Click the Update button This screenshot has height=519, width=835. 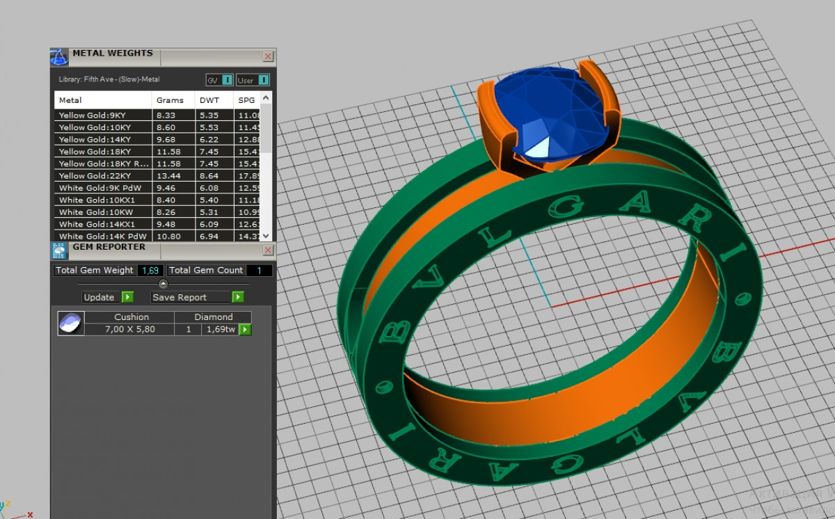[100, 297]
